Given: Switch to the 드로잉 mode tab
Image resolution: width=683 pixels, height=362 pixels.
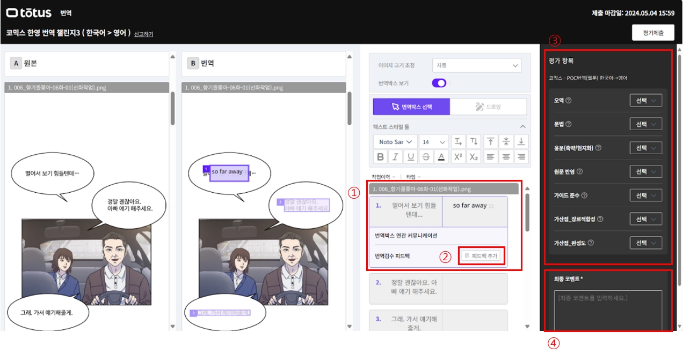Looking at the screenshot, I should 488,107.
